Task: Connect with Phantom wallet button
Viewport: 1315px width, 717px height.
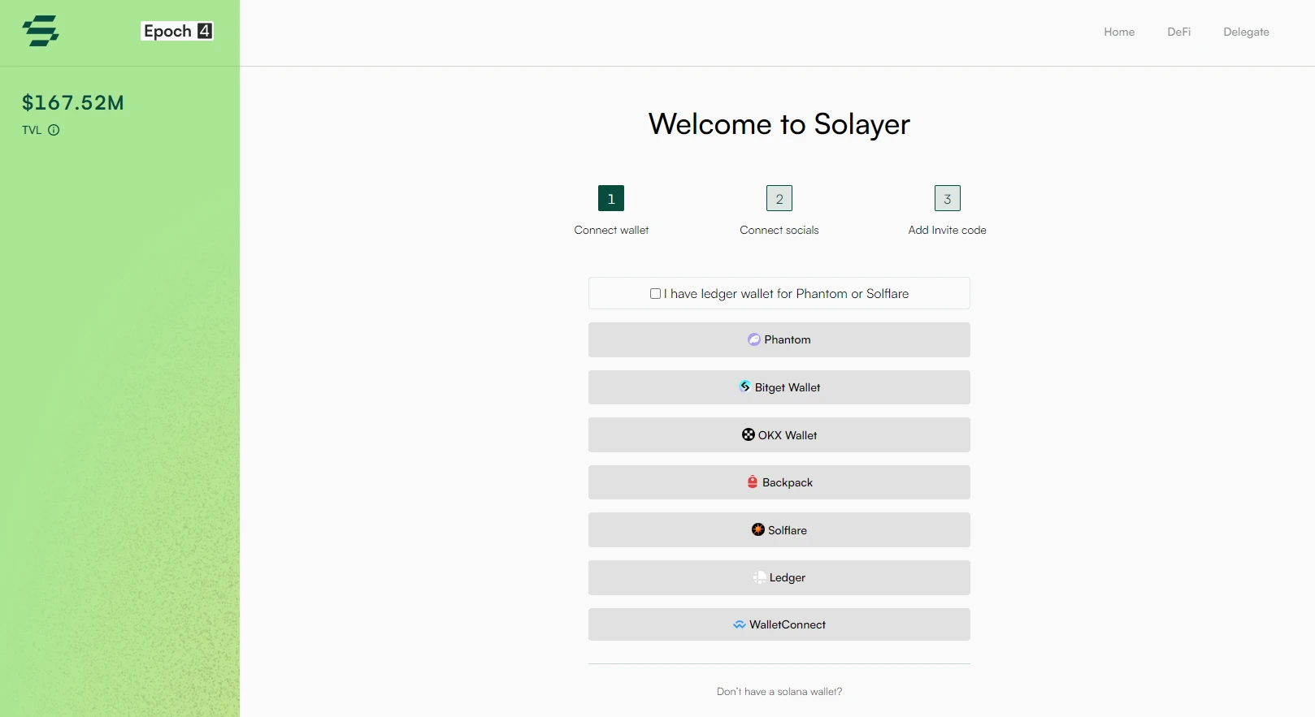Action: pos(779,339)
